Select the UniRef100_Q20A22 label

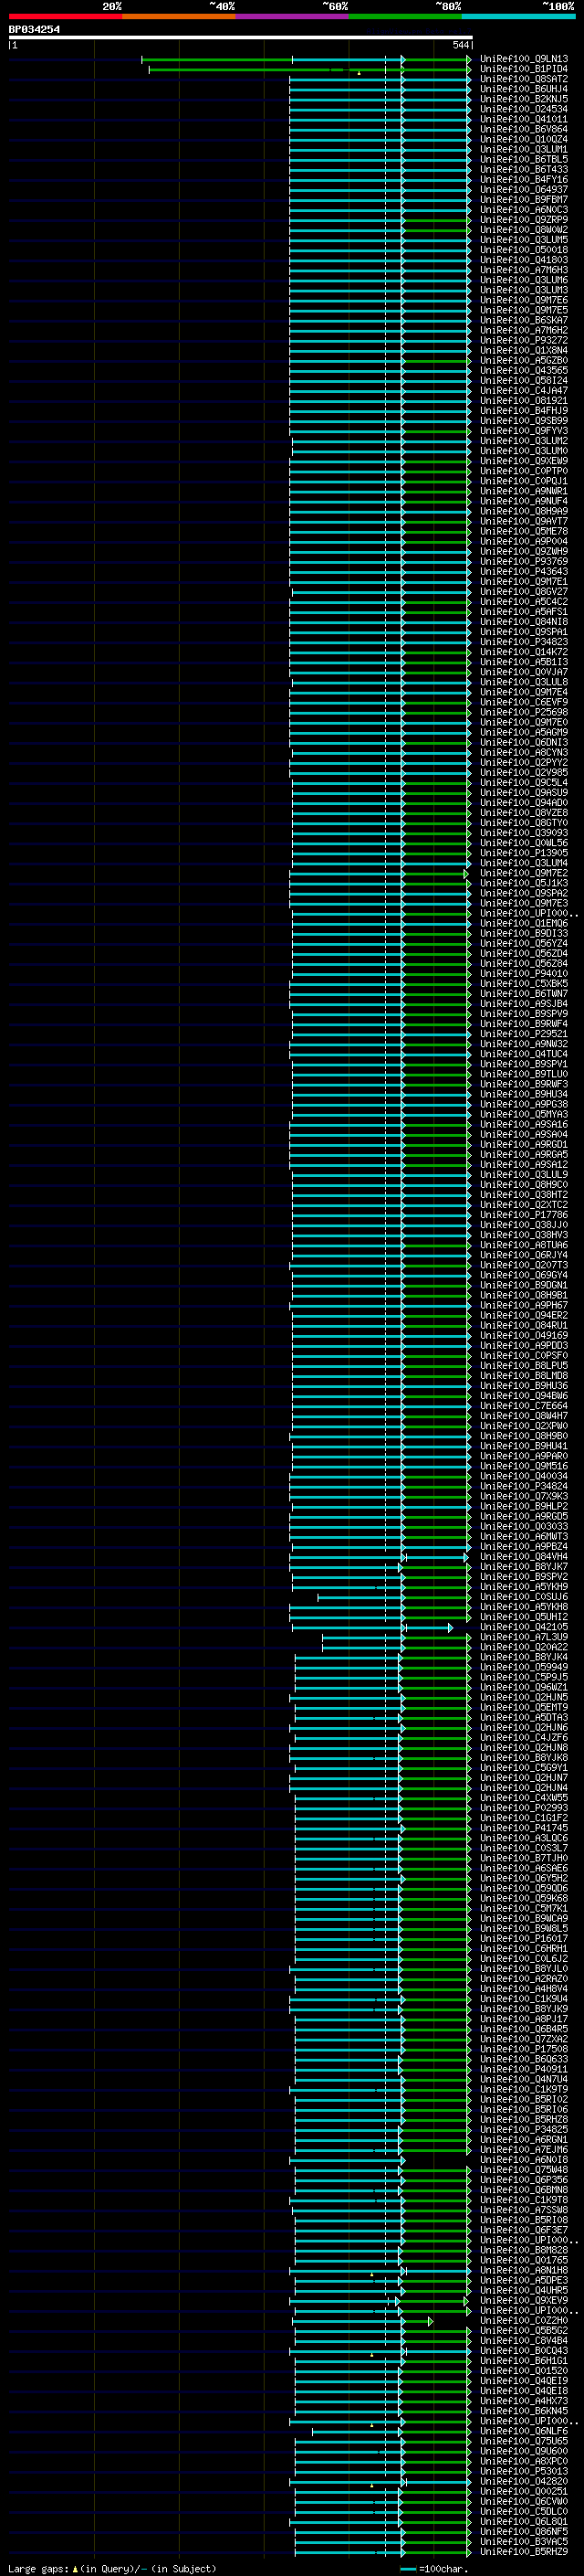[524, 1647]
